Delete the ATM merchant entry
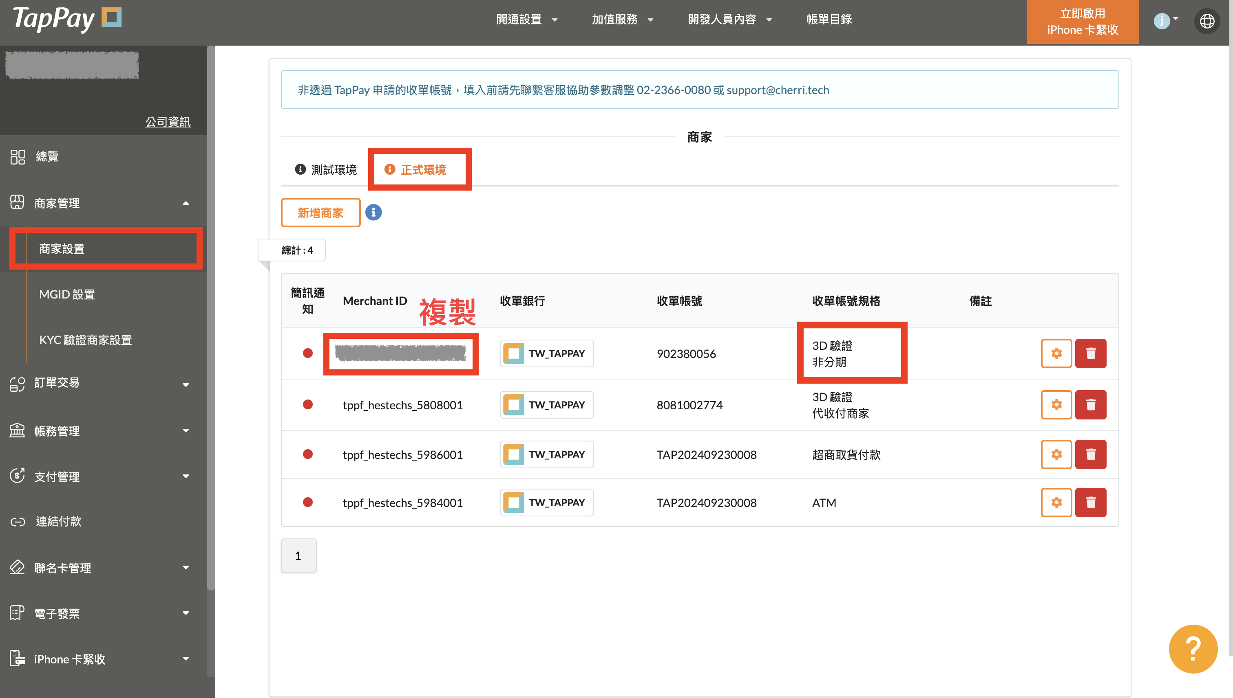This screenshot has height=698, width=1233. tap(1090, 503)
